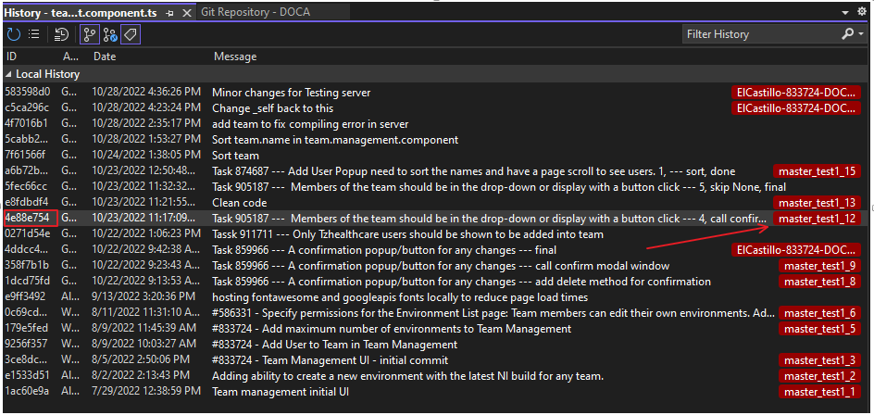Click the simple history view icon
Viewport: 874px width, 415px height.
(x=62, y=34)
